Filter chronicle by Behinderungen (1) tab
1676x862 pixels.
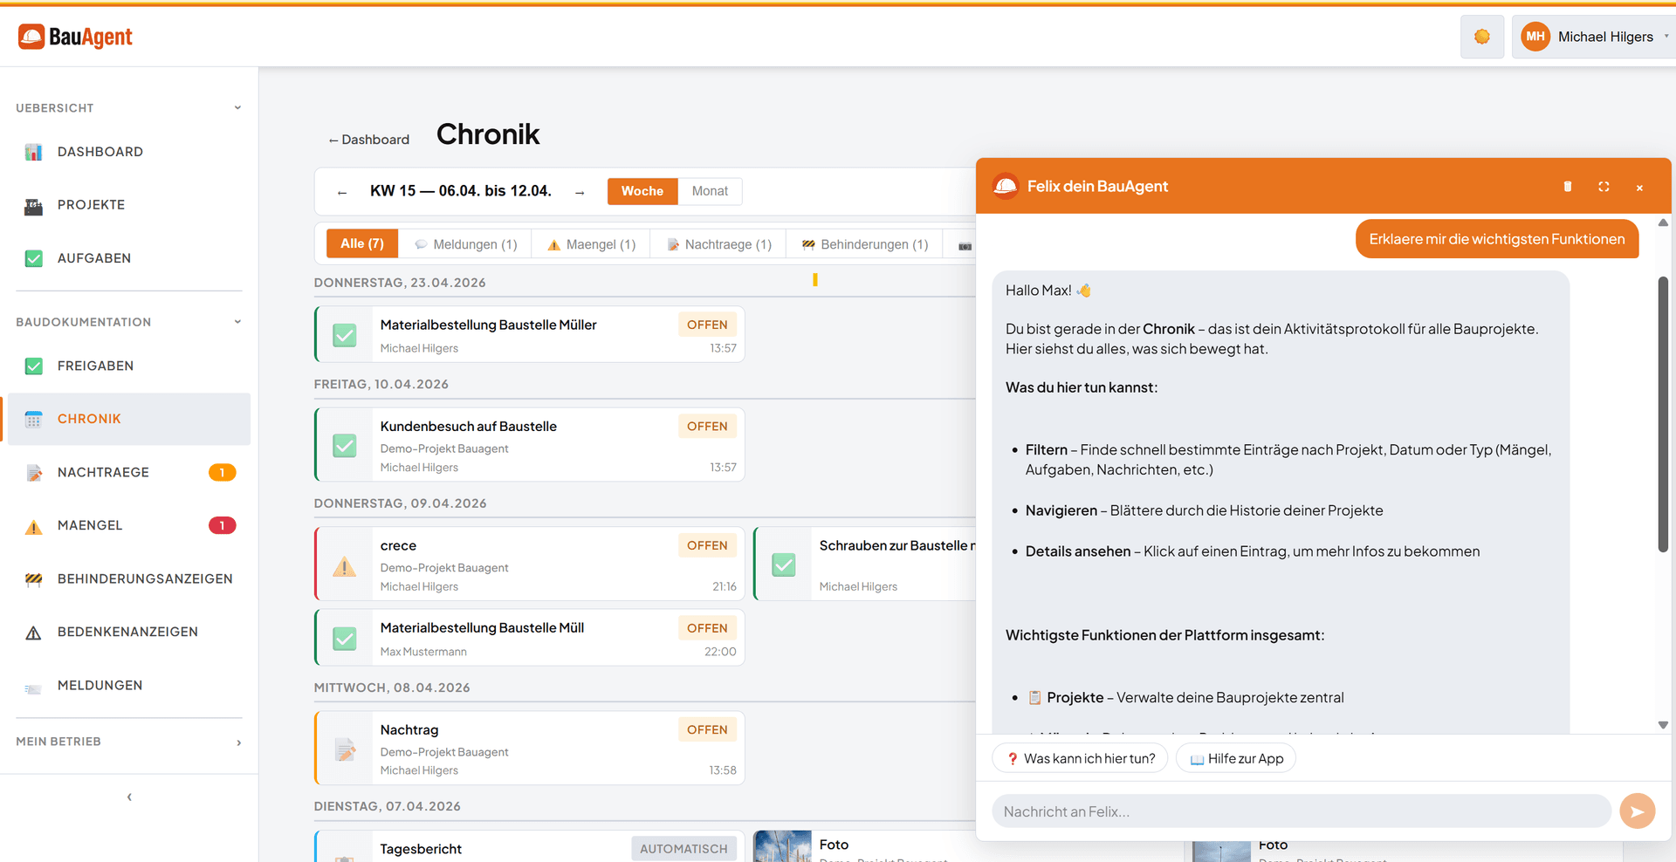point(864,244)
